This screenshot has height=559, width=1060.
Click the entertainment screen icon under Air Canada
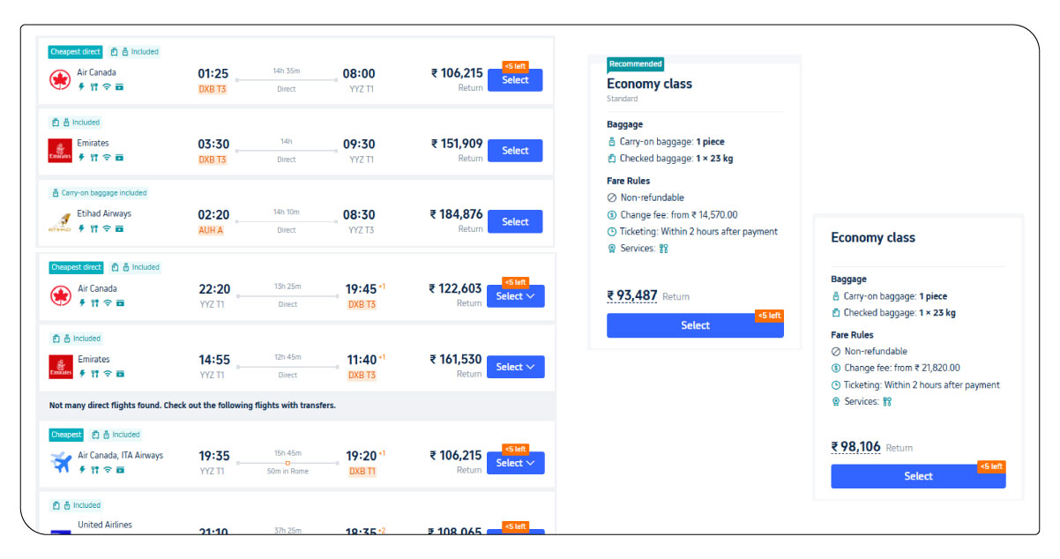click(119, 87)
